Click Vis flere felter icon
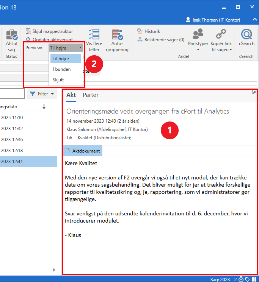259x282 pixels. click(x=94, y=34)
